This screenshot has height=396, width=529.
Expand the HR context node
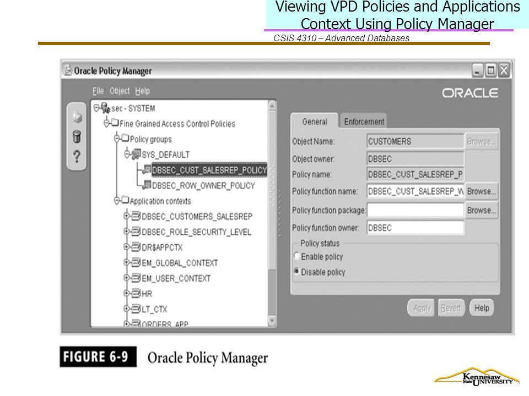point(127,293)
